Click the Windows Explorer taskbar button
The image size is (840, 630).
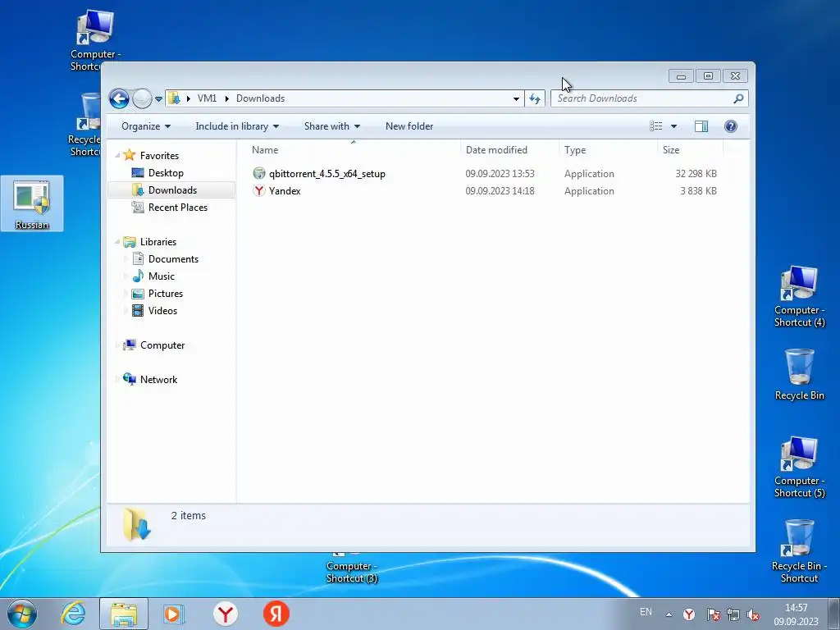124,614
